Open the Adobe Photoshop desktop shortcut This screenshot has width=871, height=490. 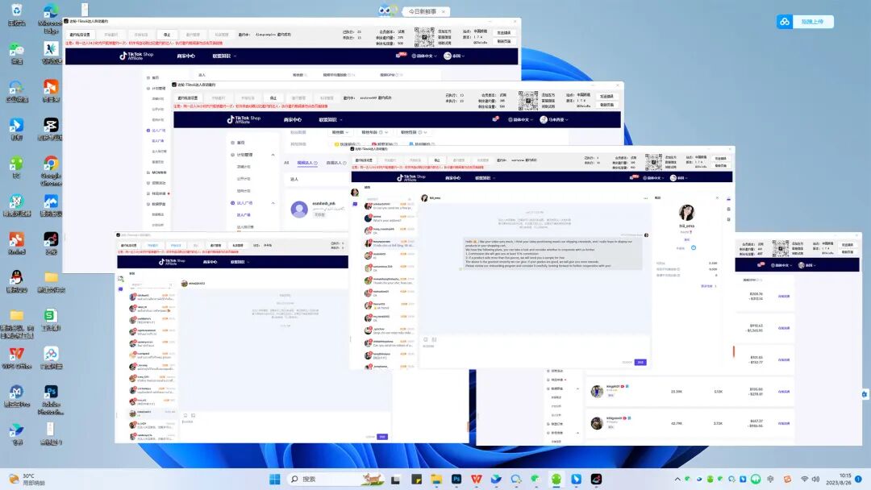(51, 400)
